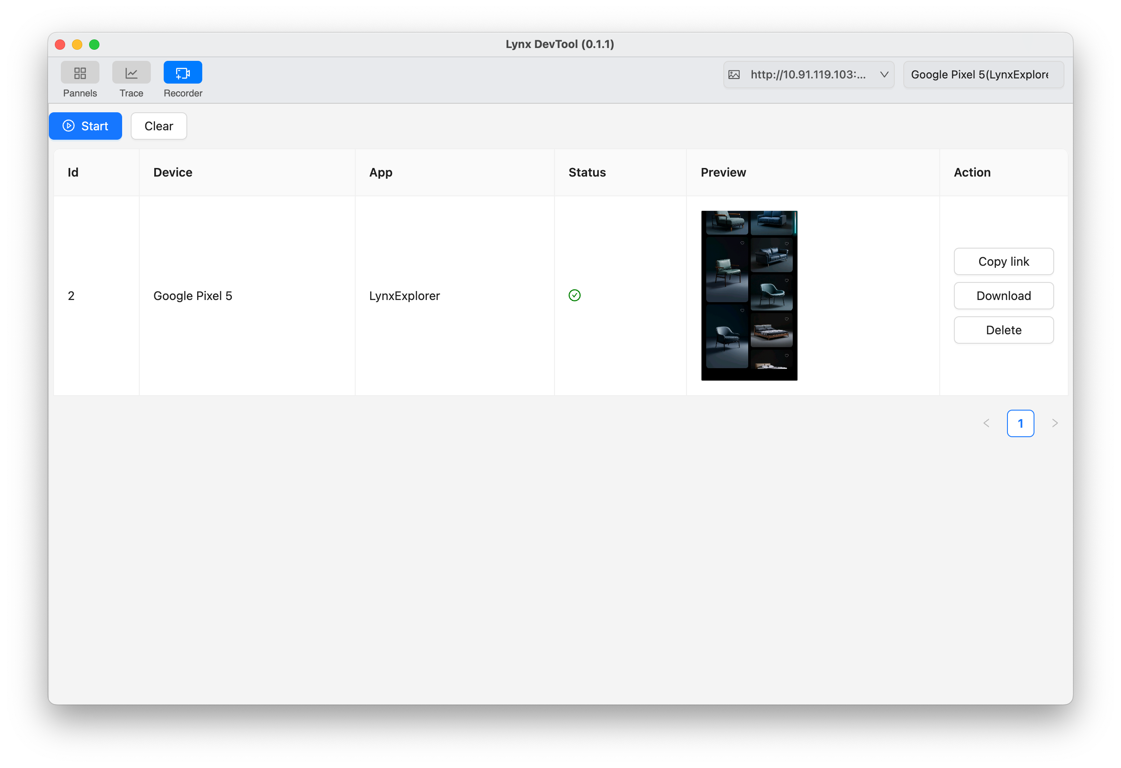Copy link for recording 2
1121x768 pixels.
pyautogui.click(x=1003, y=261)
